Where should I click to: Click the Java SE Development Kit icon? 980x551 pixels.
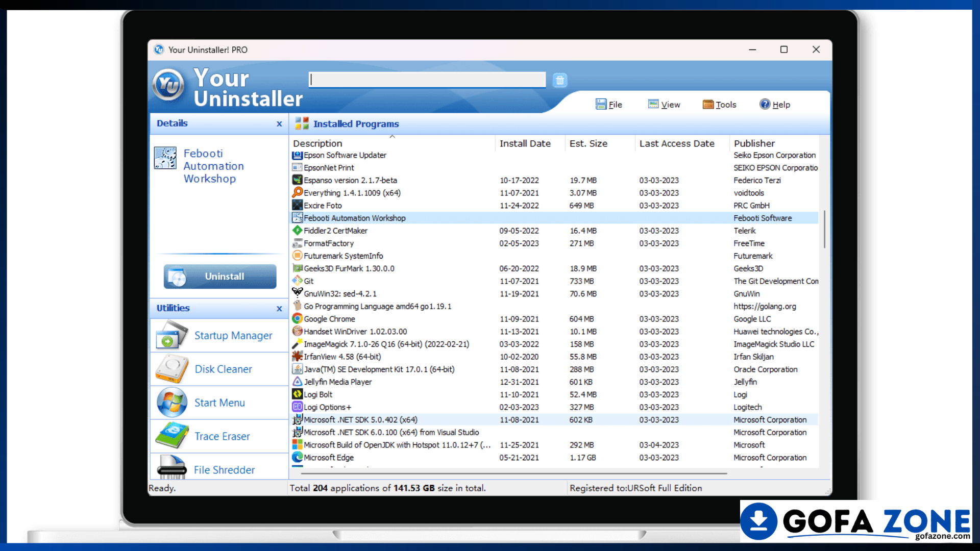[x=297, y=369]
